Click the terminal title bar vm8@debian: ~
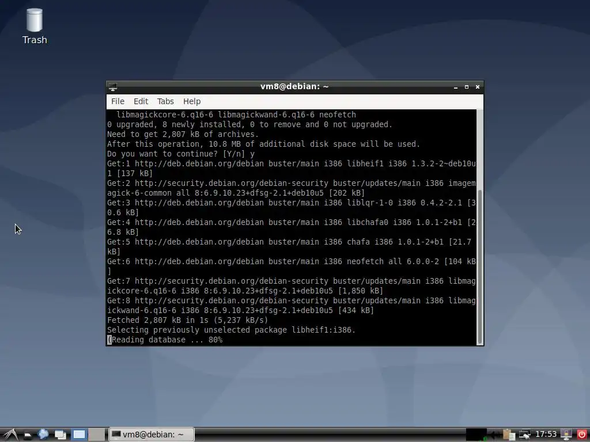The width and height of the screenshot is (590, 442). 294,86
